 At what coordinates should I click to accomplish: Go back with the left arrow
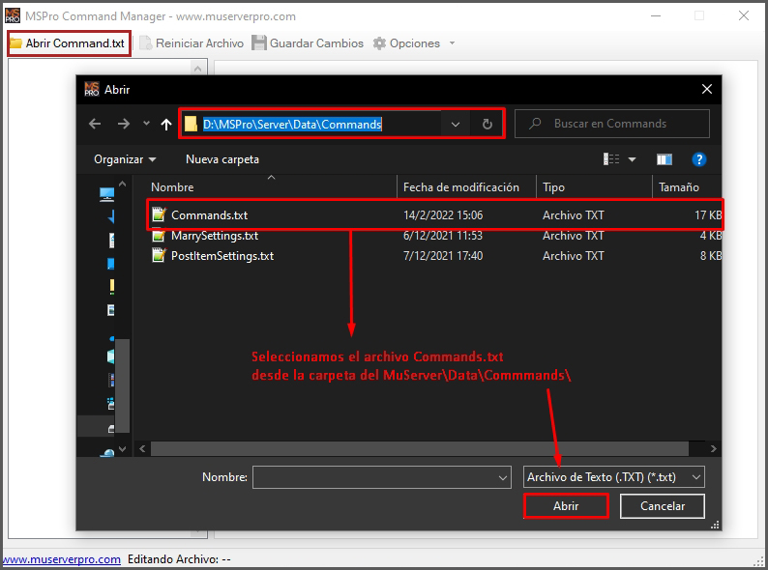point(95,124)
